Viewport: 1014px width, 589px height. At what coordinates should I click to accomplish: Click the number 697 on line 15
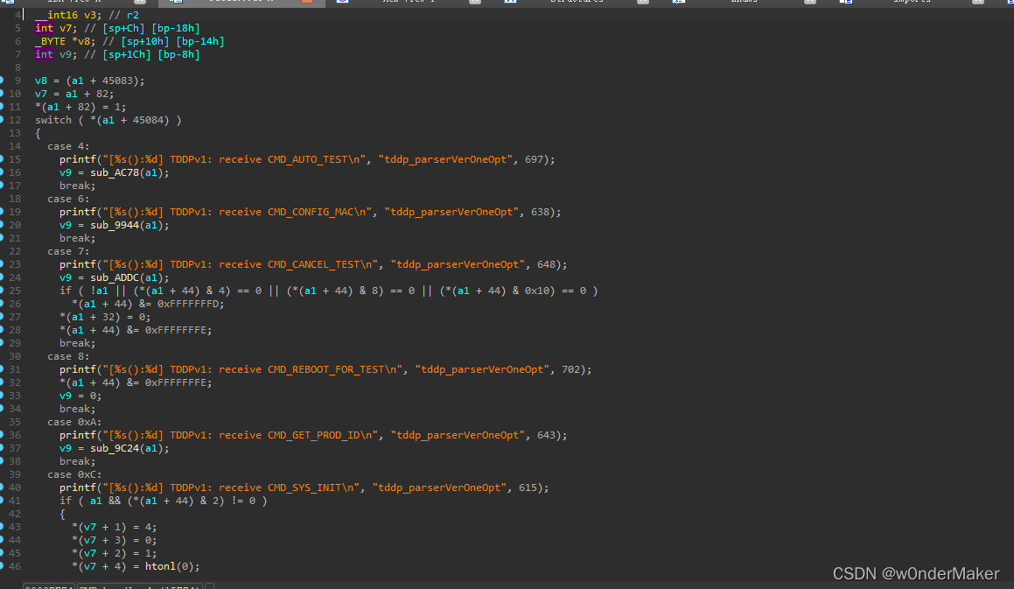pyautogui.click(x=535, y=159)
